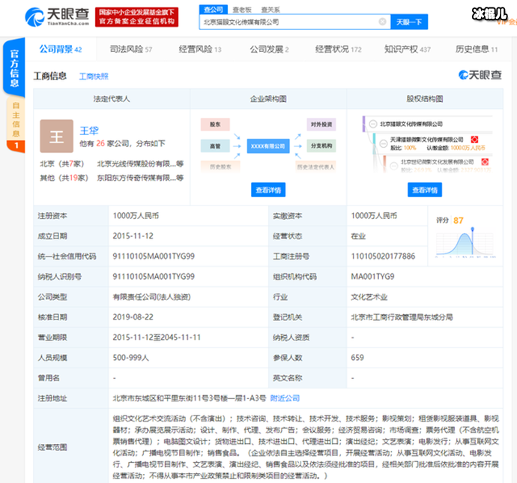Image resolution: width=517 pixels, height=483 pixels.
Task: Click the score distribution chart marker
Action: 472,229
